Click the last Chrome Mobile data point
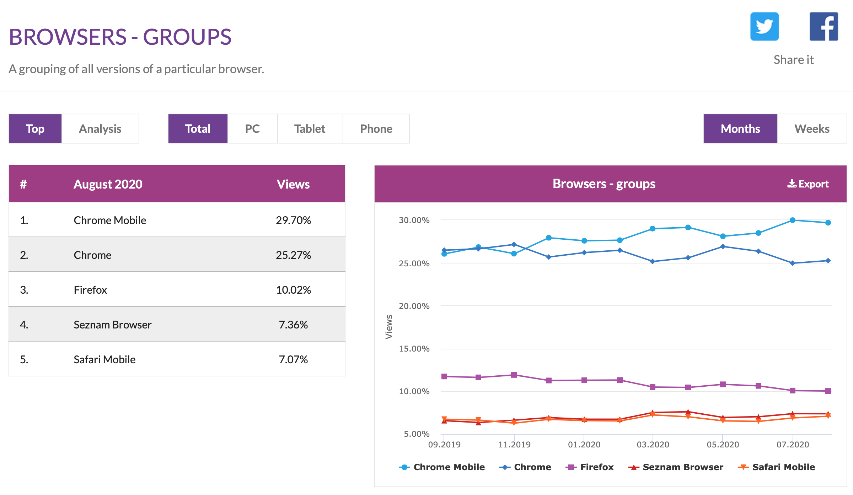853x495 pixels. tap(828, 223)
